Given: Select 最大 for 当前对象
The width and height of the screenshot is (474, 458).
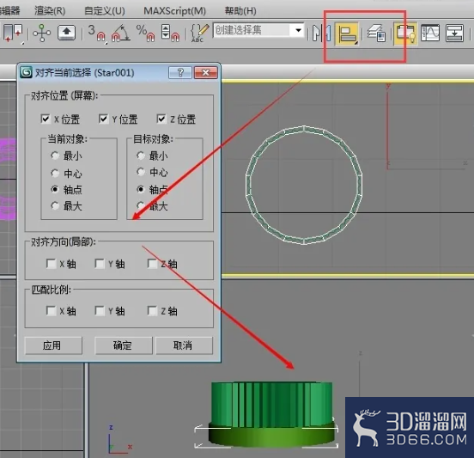Looking at the screenshot, I should 55,205.
